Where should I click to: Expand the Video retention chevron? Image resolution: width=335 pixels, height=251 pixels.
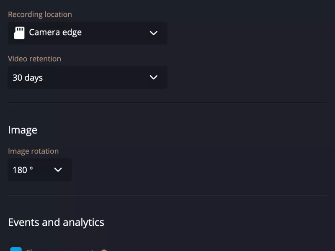pos(153,77)
